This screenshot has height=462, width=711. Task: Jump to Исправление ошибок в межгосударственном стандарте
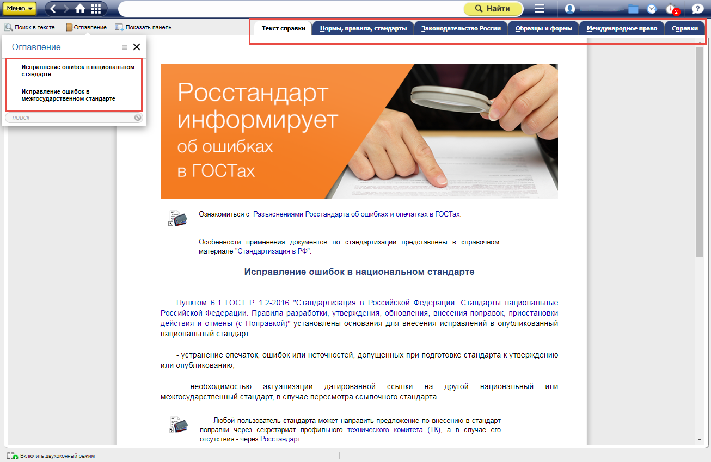tap(69, 95)
